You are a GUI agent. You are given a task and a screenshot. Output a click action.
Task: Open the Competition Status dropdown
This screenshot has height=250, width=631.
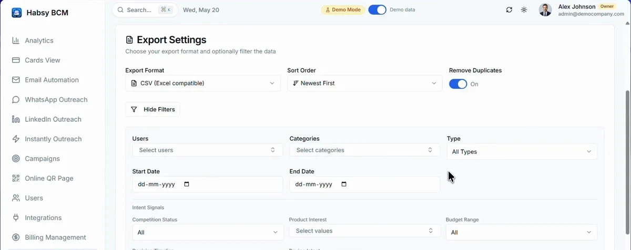click(208, 232)
